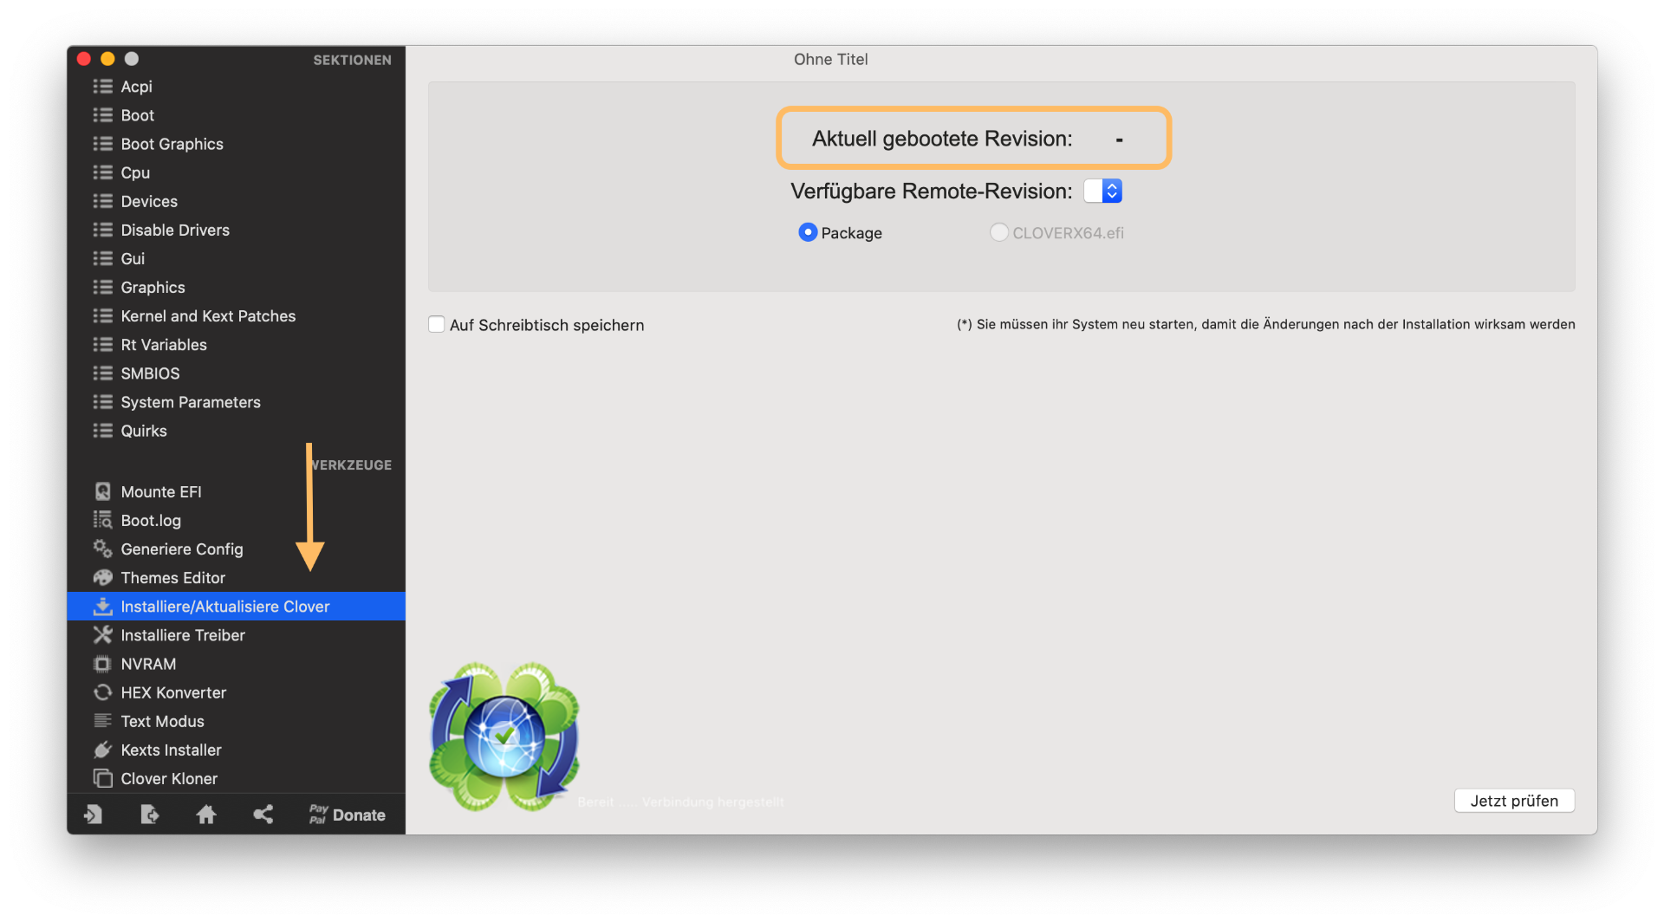Open Clover Kloner tool
The image size is (1664, 922).
click(236, 778)
